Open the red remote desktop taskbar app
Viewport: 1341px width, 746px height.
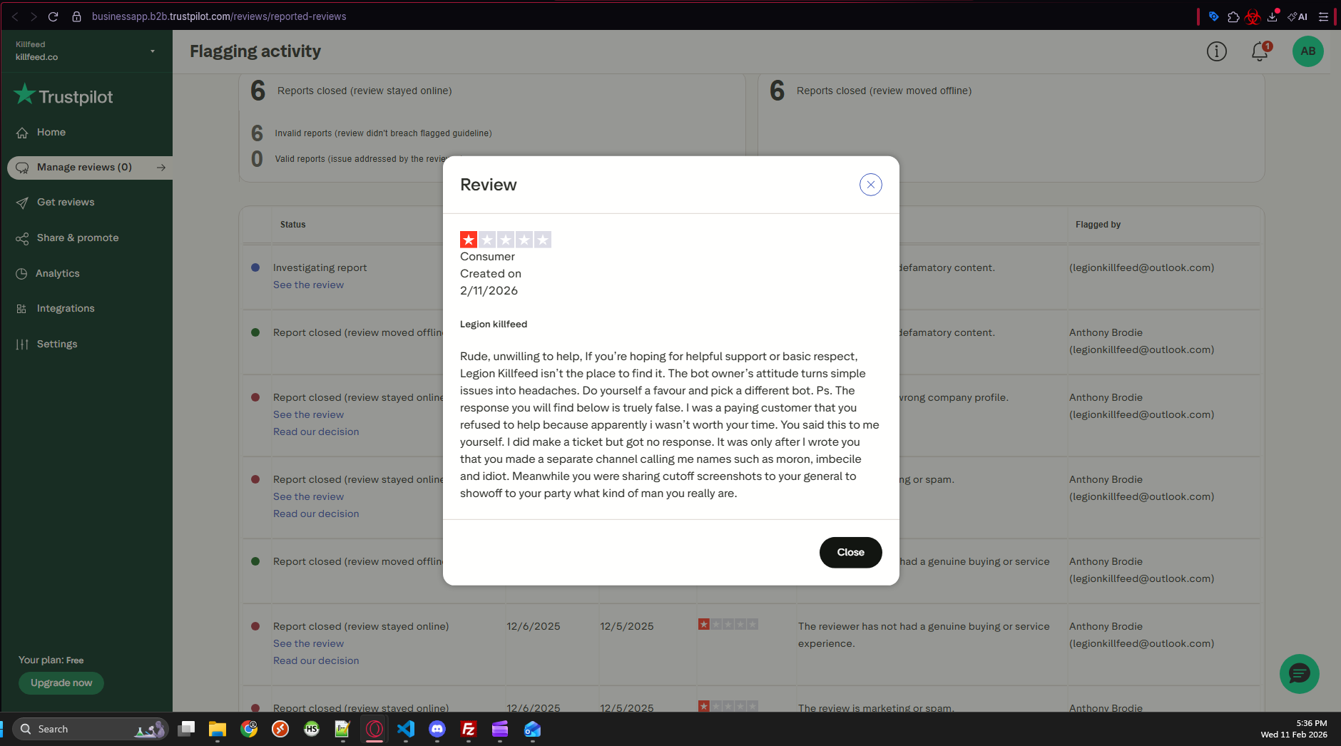click(280, 729)
